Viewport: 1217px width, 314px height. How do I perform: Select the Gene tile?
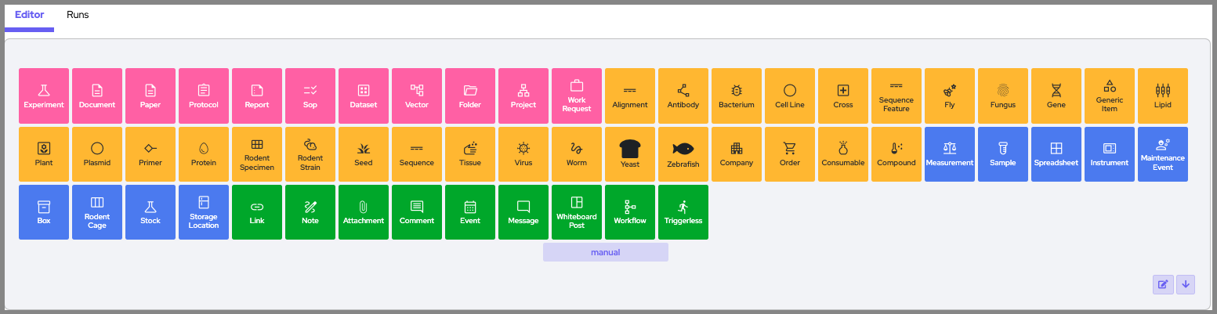pos(1056,96)
